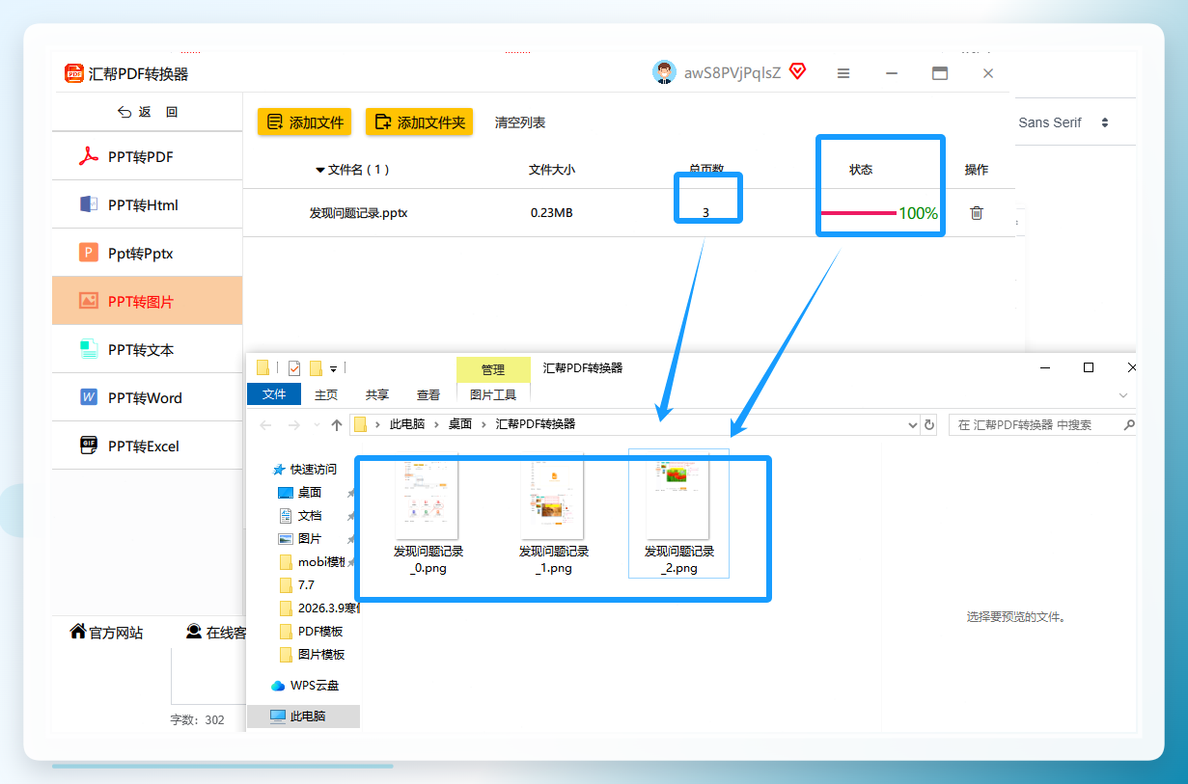Go forward in Explorer navigation

point(294,424)
